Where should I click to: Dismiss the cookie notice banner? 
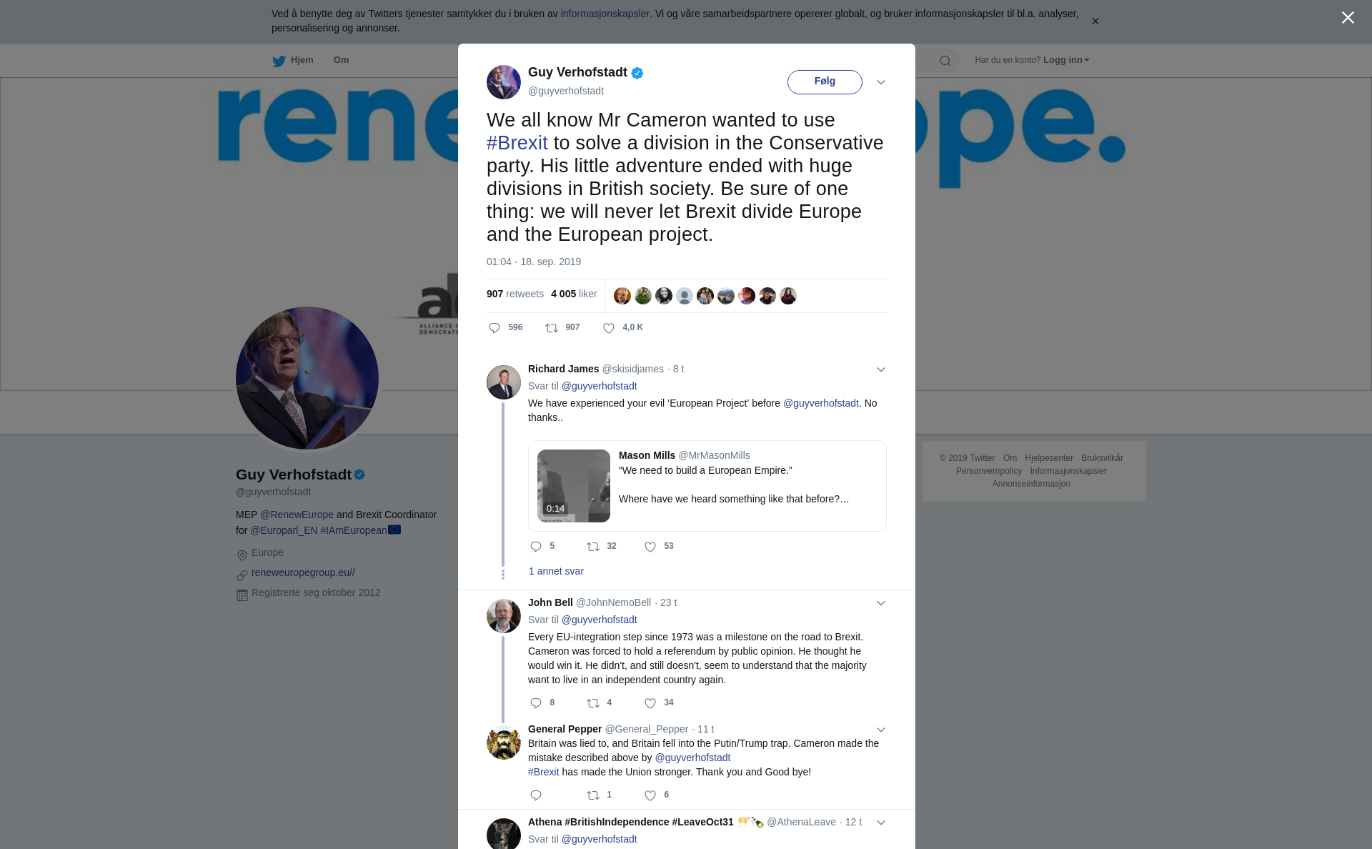point(1095,21)
